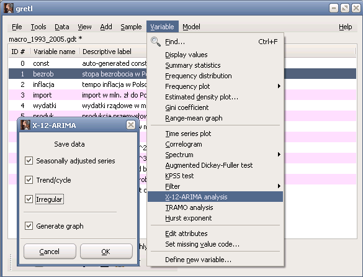The width and height of the screenshot is (363, 277).
Task: Click the gretl icon in main title bar
Action: (9, 8)
